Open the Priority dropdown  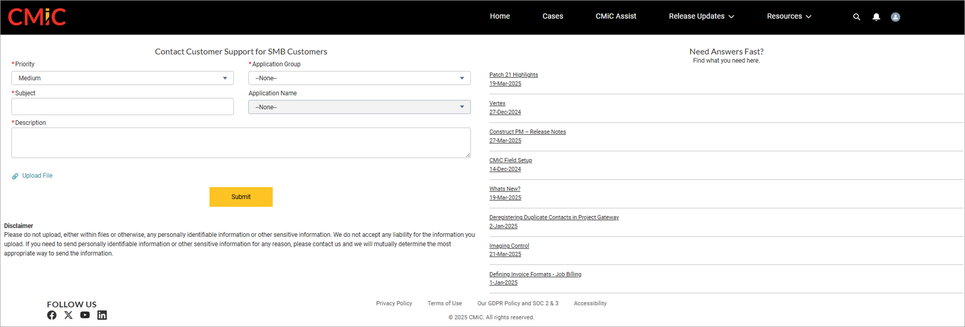point(123,78)
